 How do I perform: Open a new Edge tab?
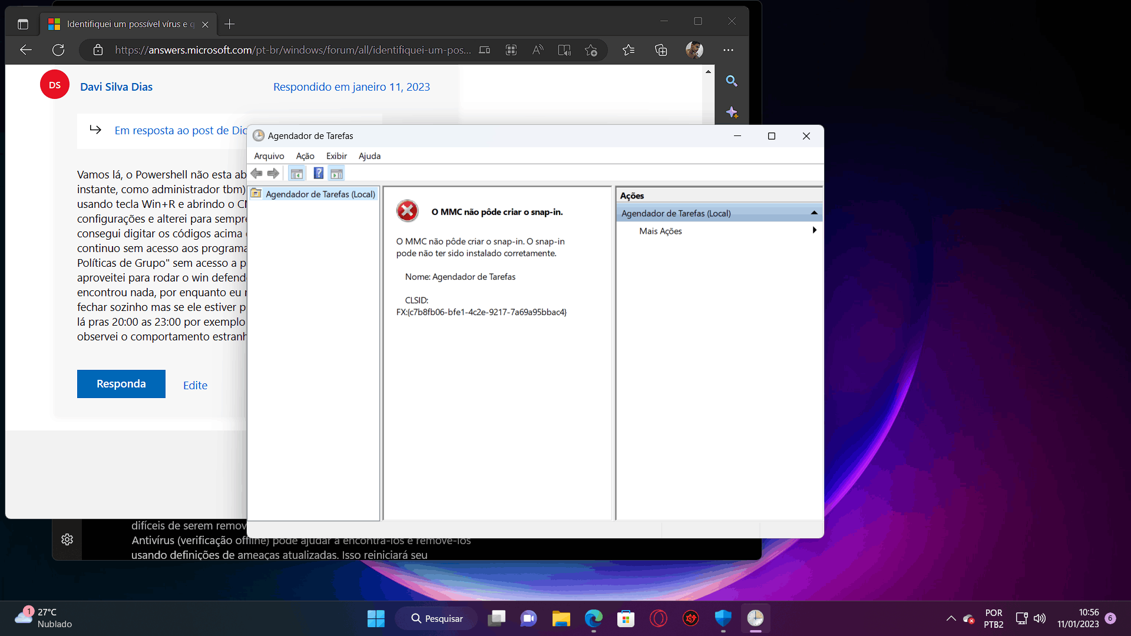click(230, 24)
